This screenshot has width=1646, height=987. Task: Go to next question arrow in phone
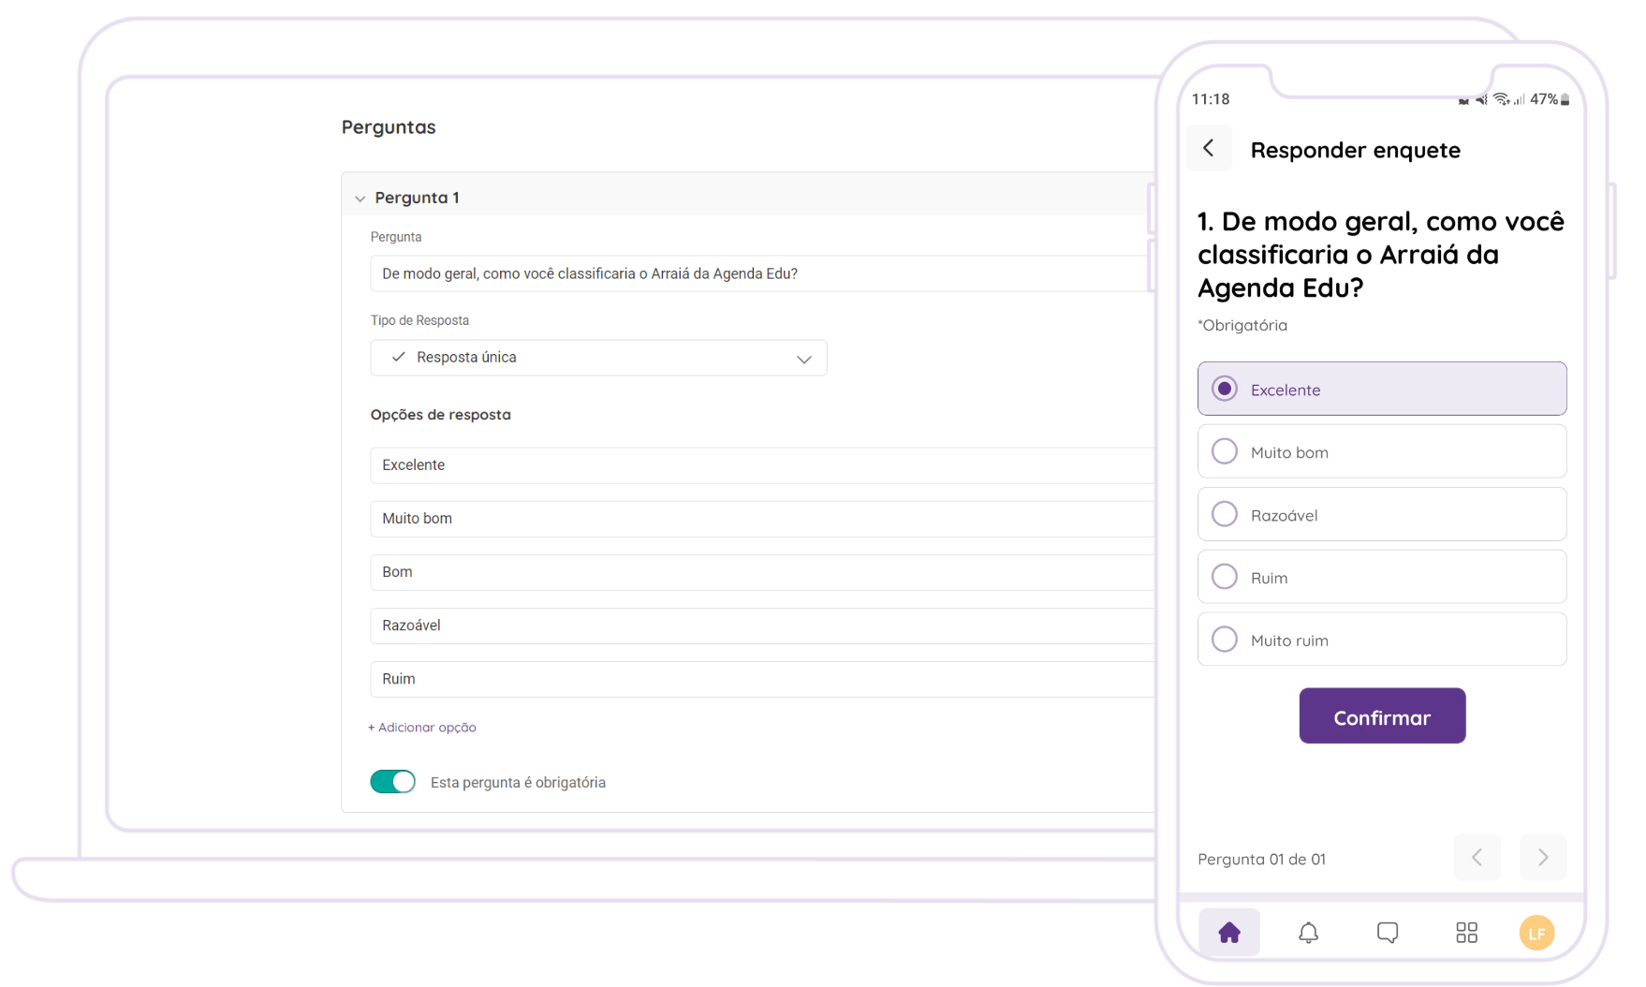coord(1543,857)
